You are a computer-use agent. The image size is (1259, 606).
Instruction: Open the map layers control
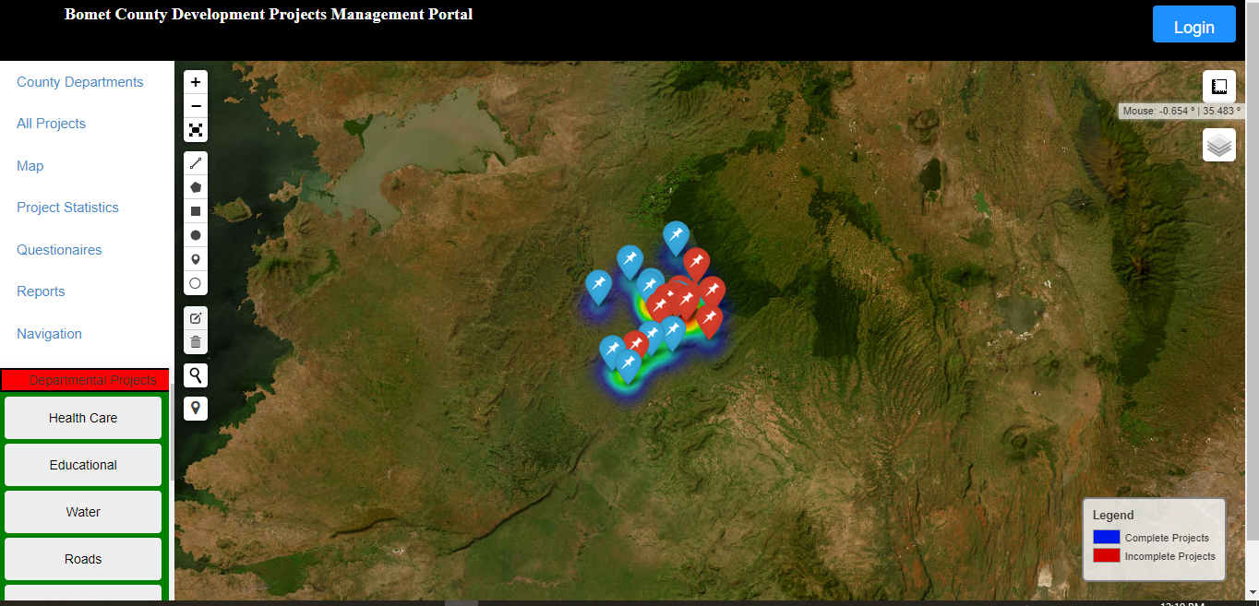(x=1218, y=145)
